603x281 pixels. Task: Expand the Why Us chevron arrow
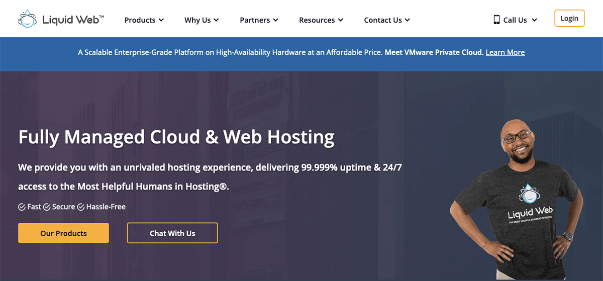(x=216, y=20)
